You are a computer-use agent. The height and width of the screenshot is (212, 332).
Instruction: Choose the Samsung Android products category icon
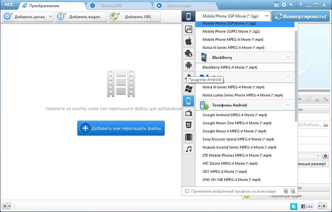188,53
